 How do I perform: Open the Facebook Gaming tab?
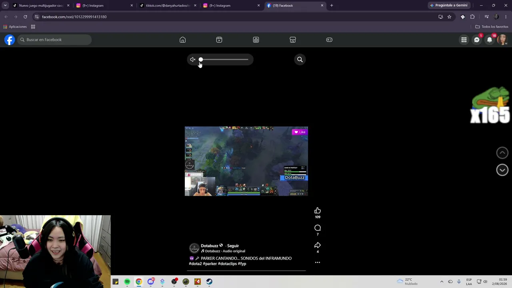(329, 40)
